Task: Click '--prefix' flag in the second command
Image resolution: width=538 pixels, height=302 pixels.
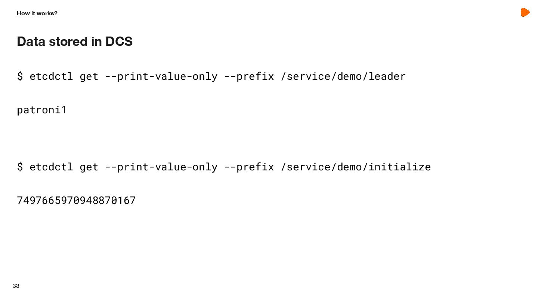Action: click(x=249, y=167)
